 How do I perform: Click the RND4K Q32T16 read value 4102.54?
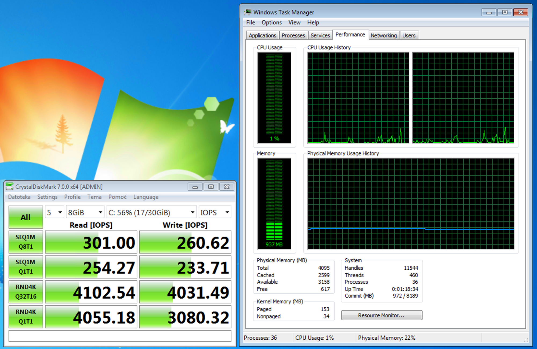coord(91,292)
